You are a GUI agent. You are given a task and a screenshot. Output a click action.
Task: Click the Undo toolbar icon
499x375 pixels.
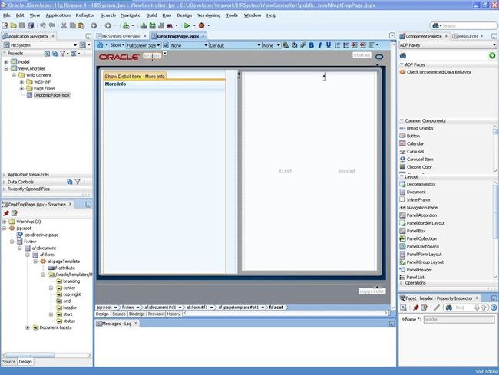point(43,25)
